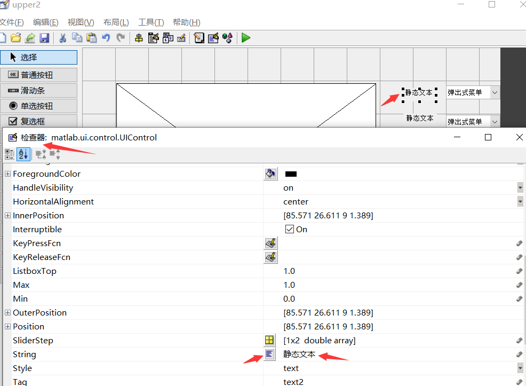Click pencil icon on String row
Viewport: 526px width, 386px height.
click(x=519, y=354)
